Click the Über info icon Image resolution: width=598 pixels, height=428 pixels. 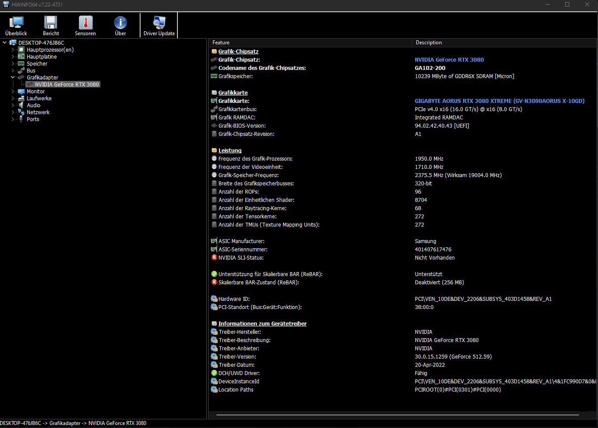(x=121, y=26)
